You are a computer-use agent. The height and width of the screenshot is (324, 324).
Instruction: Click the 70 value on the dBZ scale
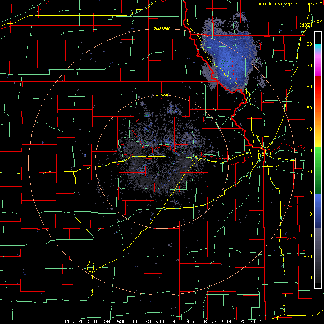point(309,65)
